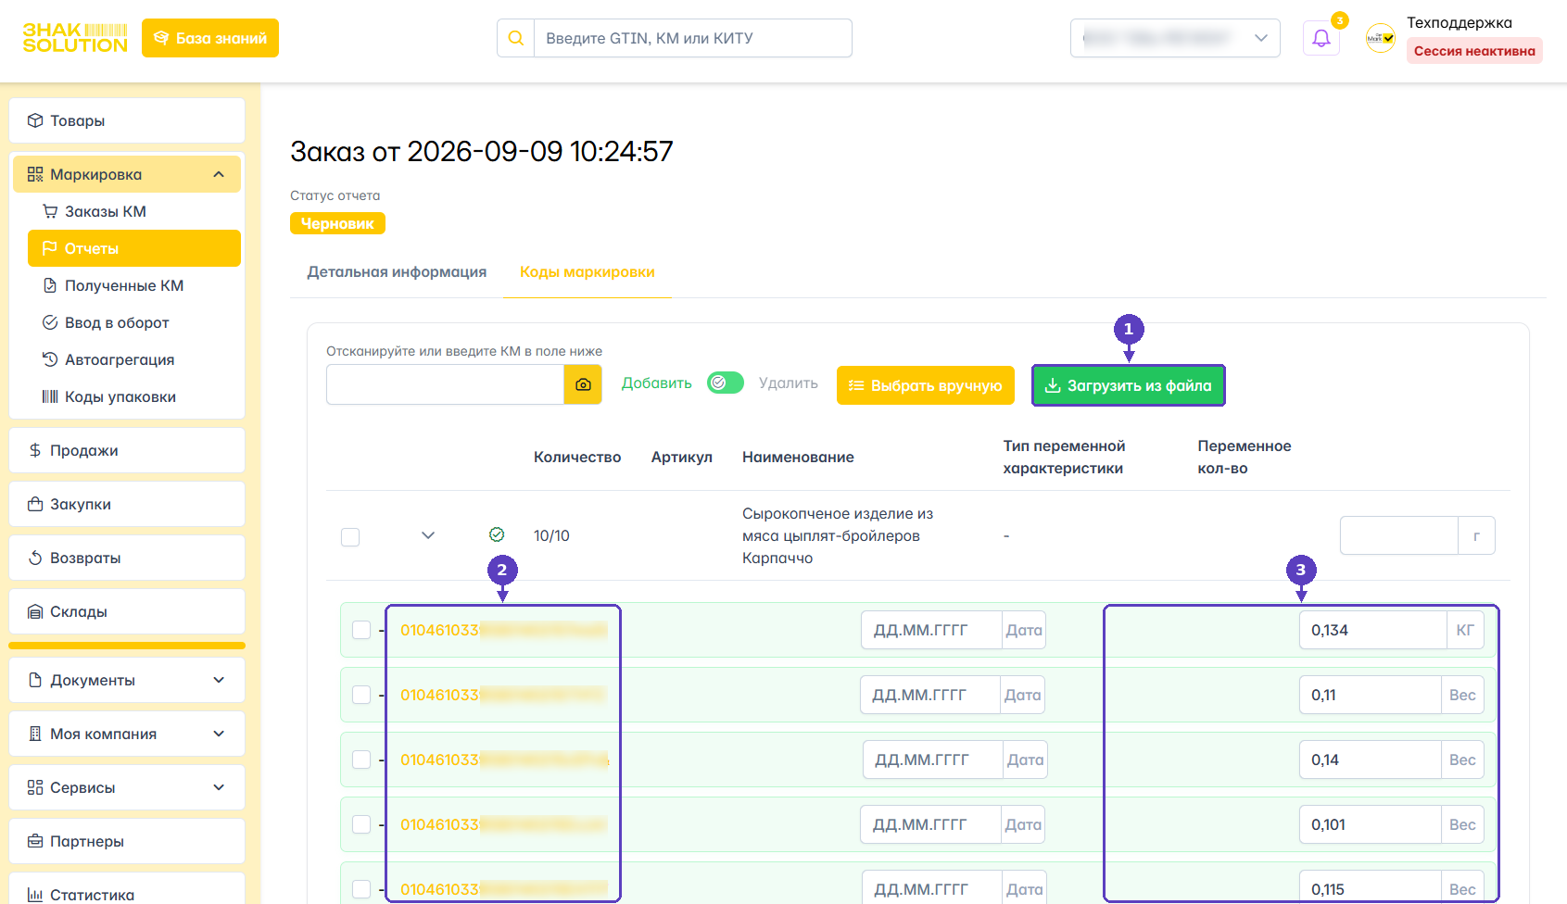
Task: Edit the weight value 0,11
Action: (x=1370, y=695)
